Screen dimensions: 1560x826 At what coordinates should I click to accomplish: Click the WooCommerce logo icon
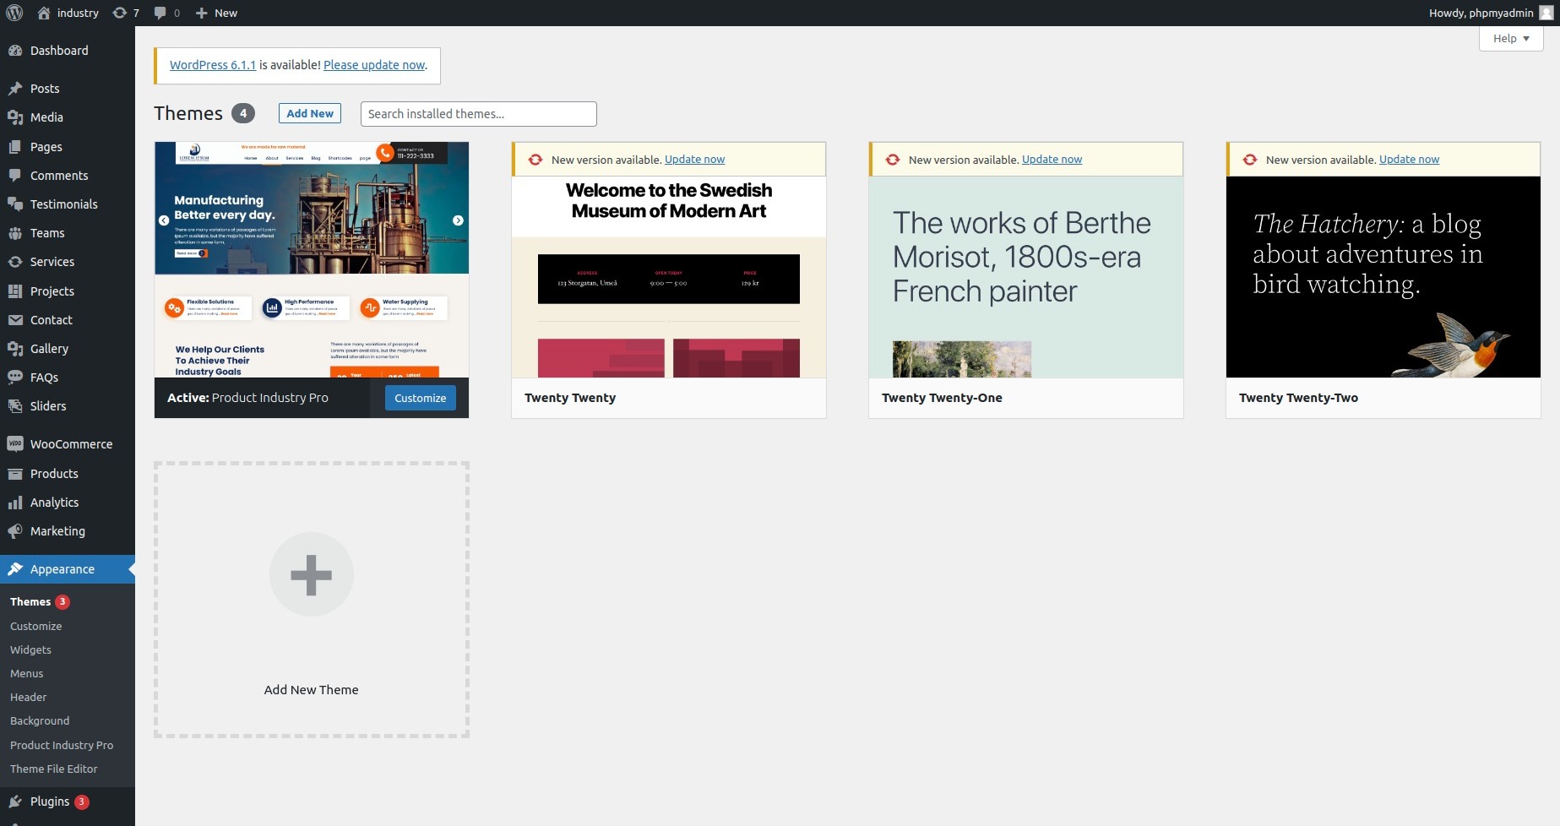click(15, 444)
